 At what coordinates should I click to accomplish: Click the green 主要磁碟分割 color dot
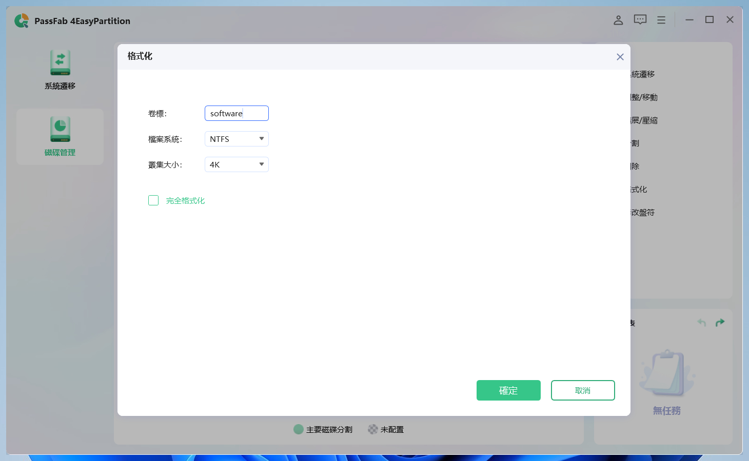[298, 429]
